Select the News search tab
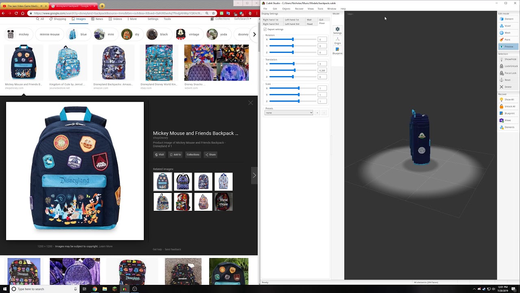Viewport: 520px width, 293px height. coord(97,19)
